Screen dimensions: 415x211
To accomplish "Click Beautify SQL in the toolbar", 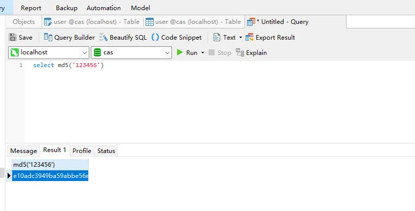I will [123, 38].
